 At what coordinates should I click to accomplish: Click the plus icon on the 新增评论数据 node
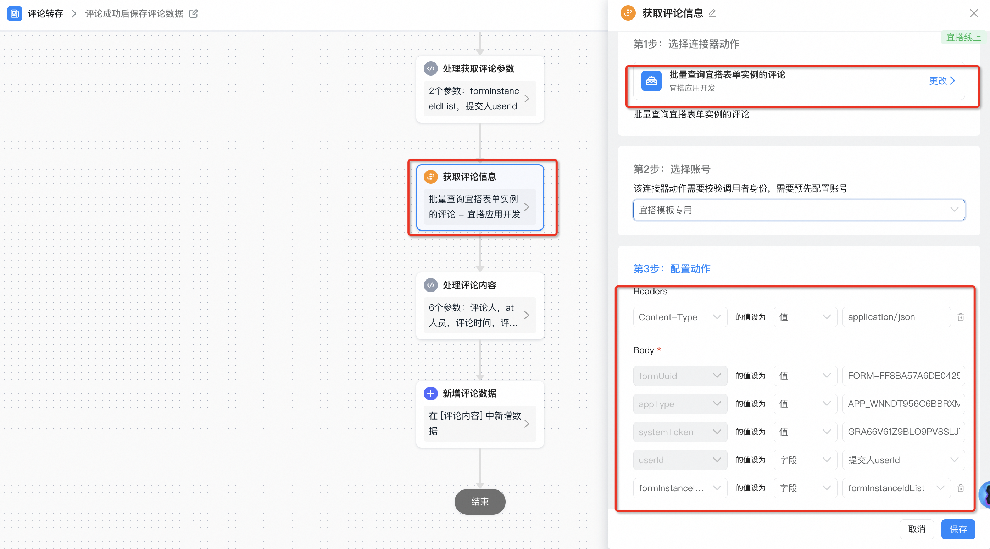(x=430, y=393)
